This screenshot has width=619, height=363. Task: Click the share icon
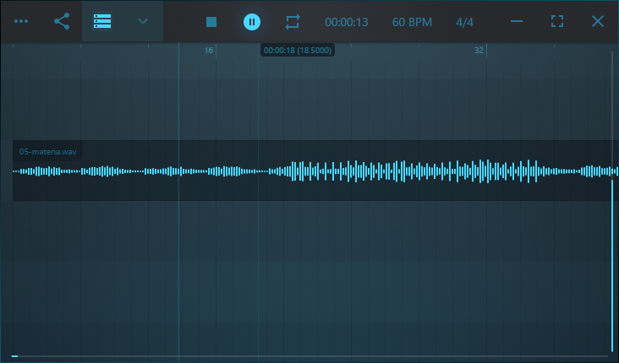coord(62,21)
